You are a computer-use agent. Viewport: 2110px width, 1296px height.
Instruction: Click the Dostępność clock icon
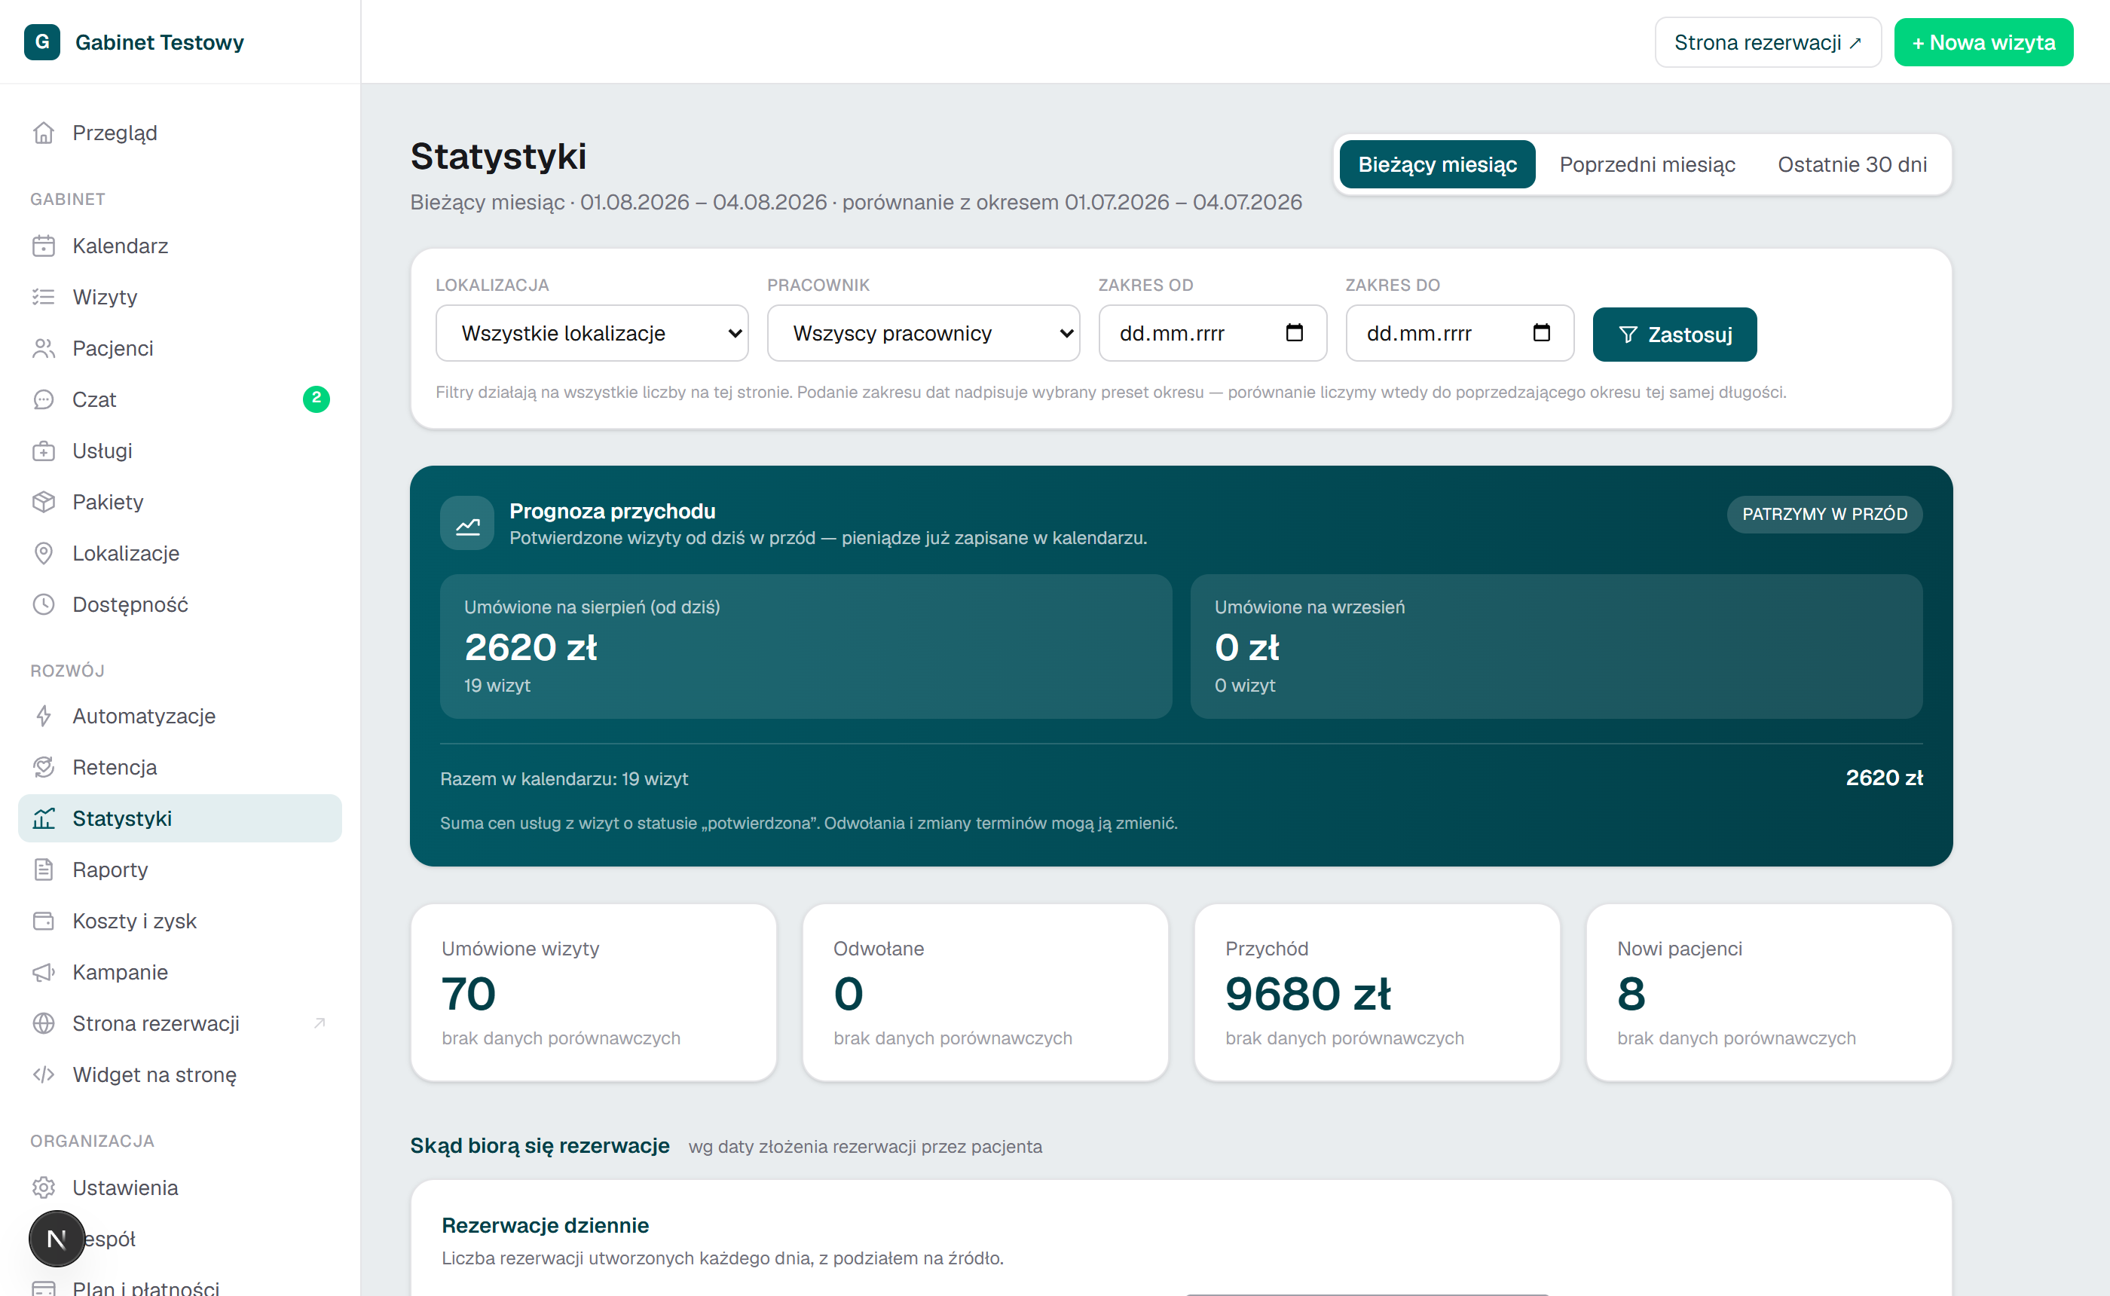[44, 605]
